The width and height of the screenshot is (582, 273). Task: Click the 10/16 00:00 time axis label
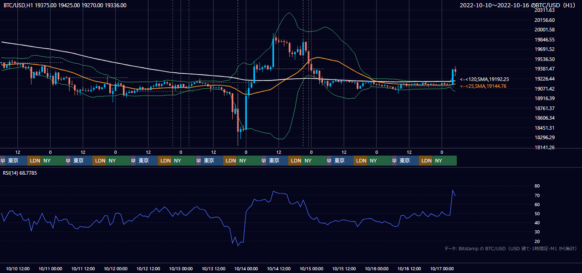pyautogui.click(x=377, y=268)
